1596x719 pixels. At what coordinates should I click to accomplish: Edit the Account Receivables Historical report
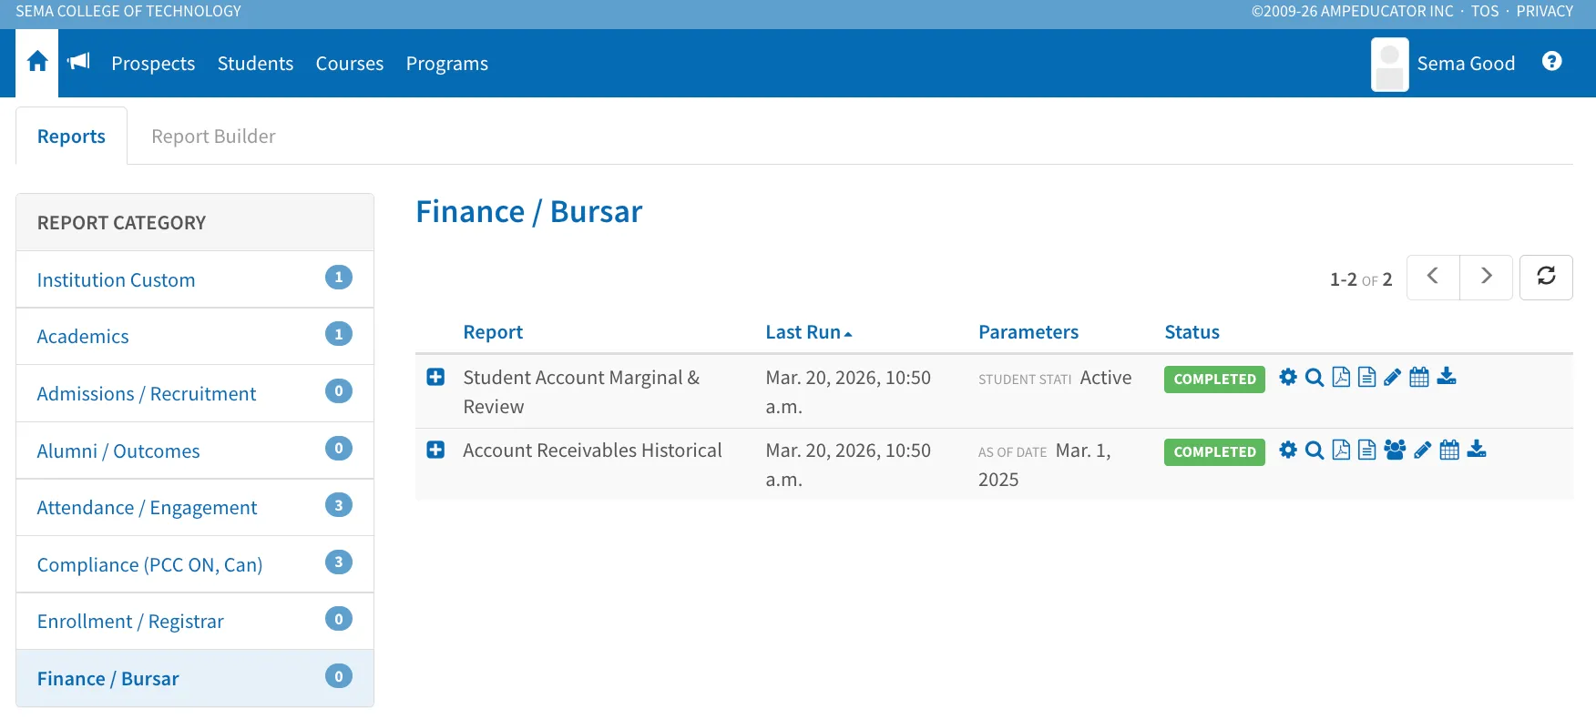point(1423,450)
